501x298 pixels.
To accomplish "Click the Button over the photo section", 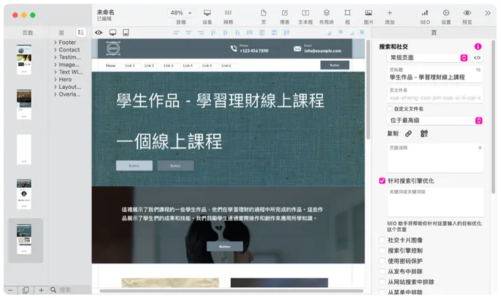I will pyautogui.click(x=225, y=247).
